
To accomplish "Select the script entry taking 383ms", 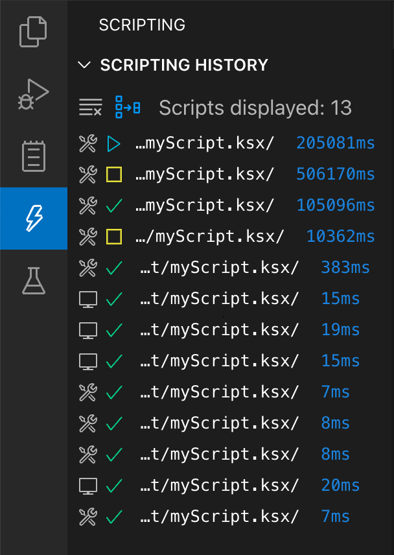I will pyautogui.click(x=226, y=268).
